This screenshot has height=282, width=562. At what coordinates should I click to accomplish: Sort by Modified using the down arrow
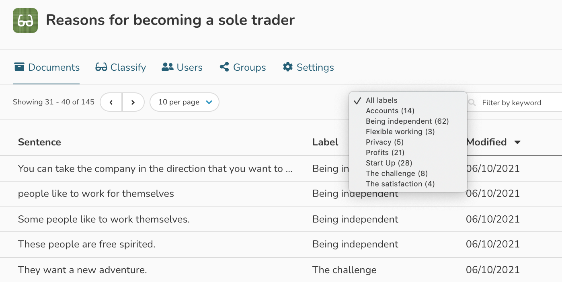pyautogui.click(x=517, y=142)
